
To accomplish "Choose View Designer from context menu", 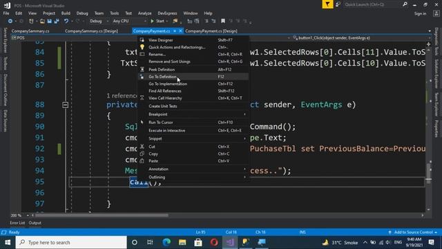I will (x=193, y=40).
